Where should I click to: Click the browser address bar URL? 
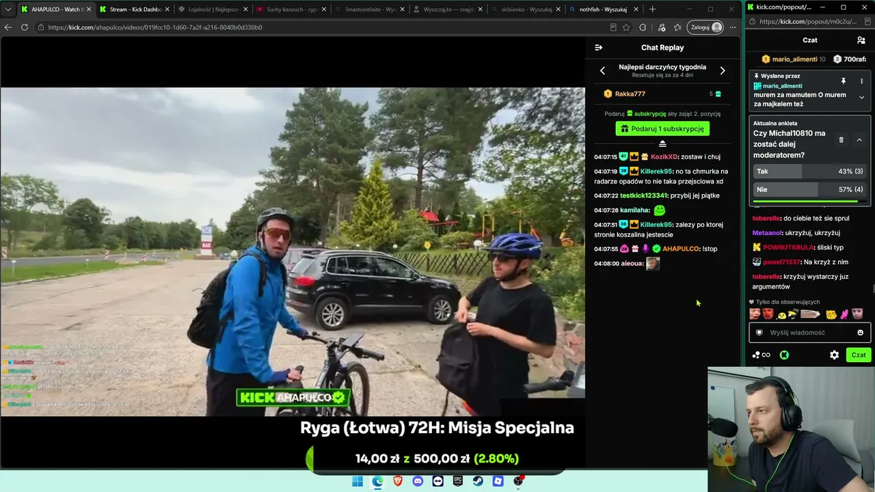click(155, 27)
